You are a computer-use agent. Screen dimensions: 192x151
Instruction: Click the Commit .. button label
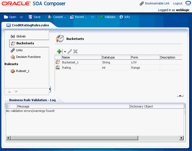pyautogui.click(x=59, y=17)
